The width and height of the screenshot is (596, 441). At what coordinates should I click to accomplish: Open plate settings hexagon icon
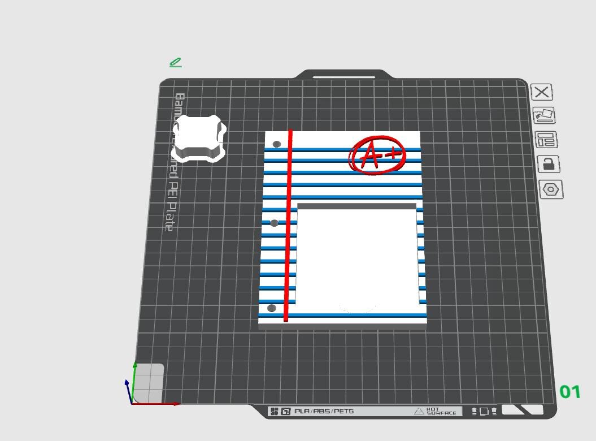point(551,189)
